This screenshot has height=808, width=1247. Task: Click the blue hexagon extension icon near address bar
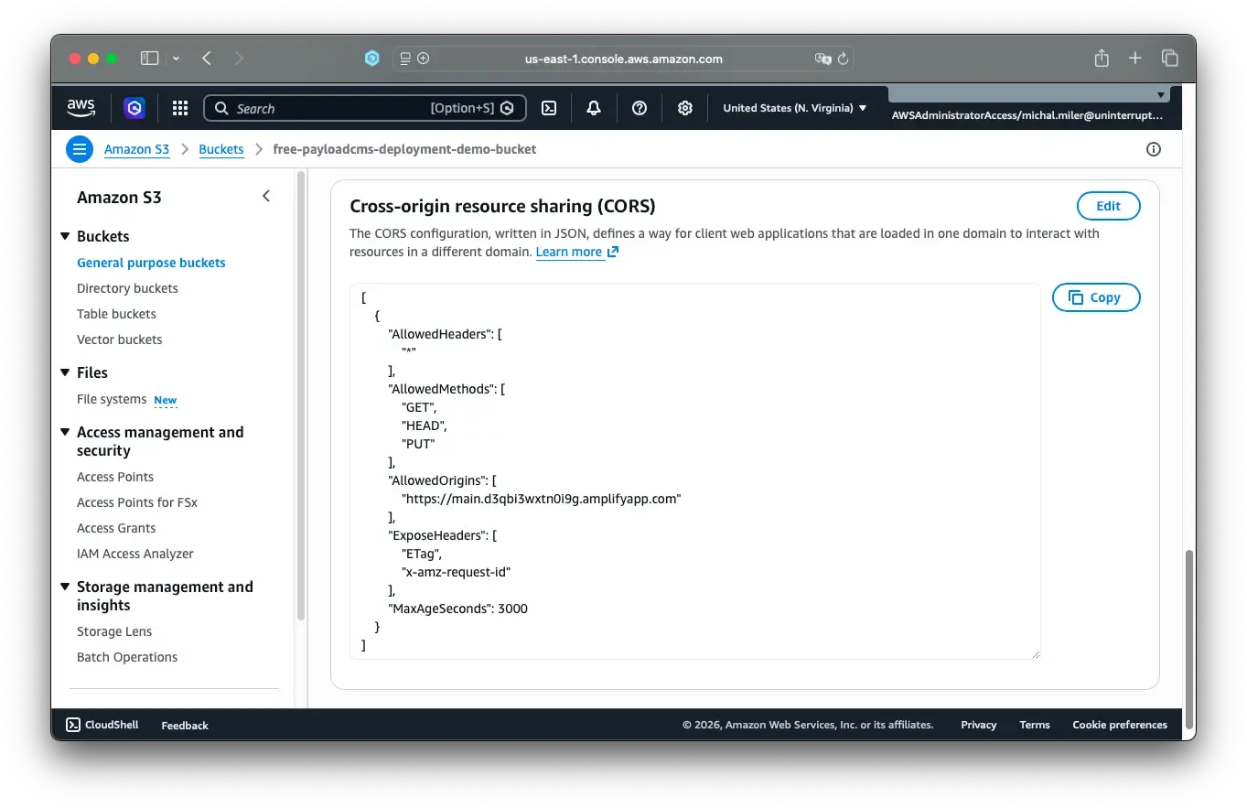pos(372,59)
